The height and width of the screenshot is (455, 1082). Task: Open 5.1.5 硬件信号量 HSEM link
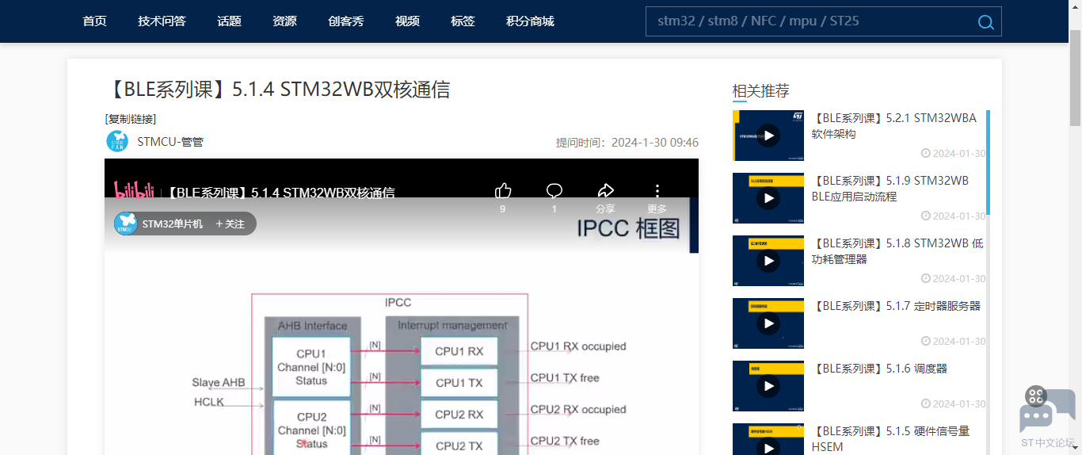(x=890, y=439)
